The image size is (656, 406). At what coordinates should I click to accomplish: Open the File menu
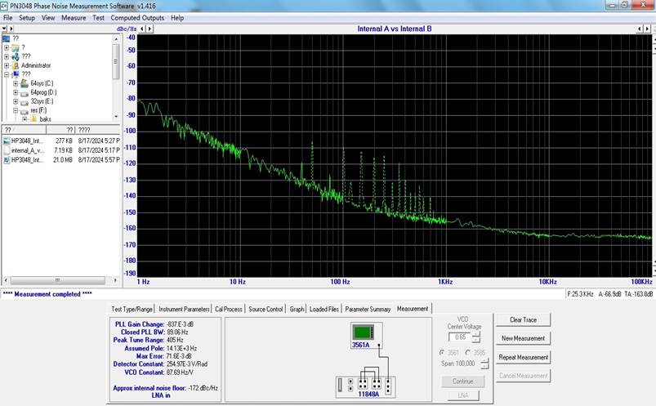pos(8,18)
